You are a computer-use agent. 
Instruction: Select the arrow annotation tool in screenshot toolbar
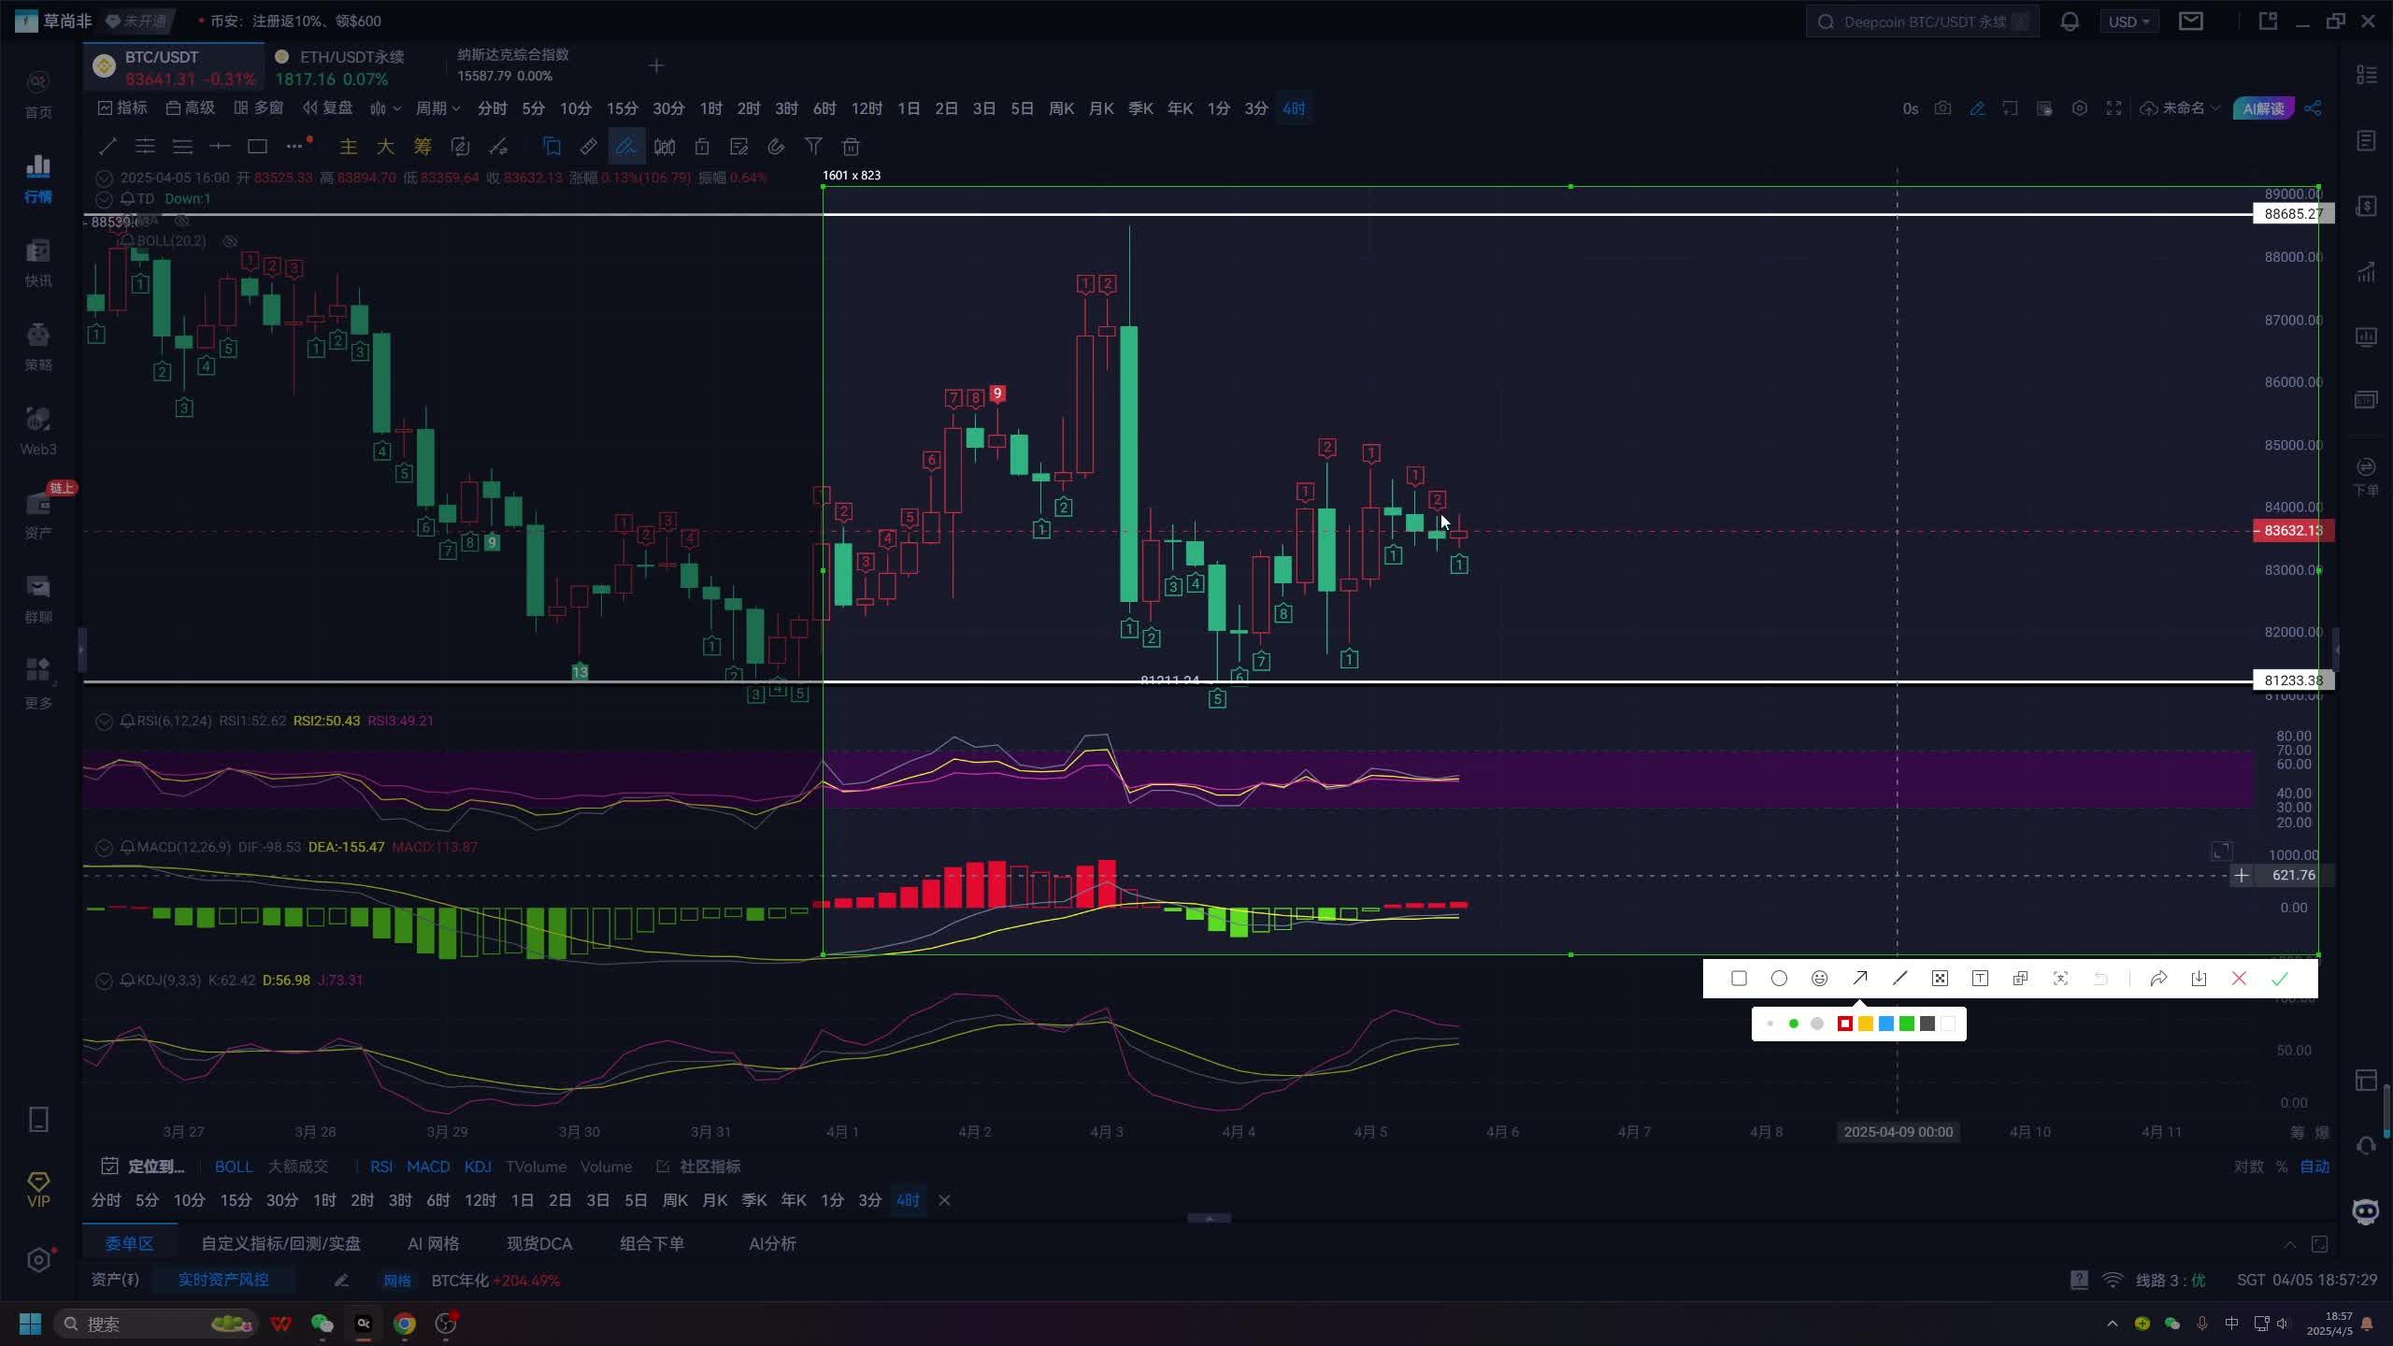point(1859,979)
